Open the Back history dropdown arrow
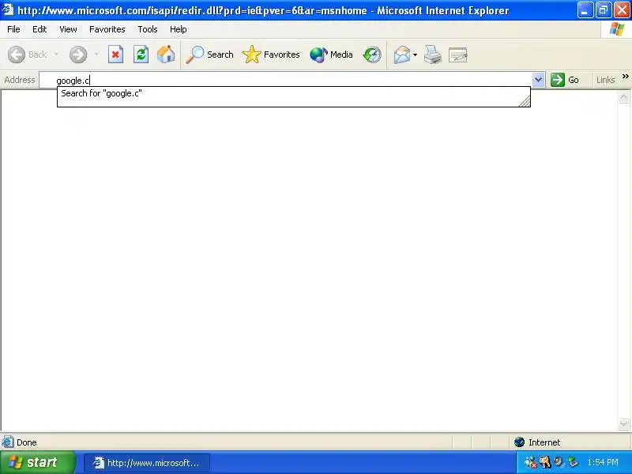 [56, 55]
